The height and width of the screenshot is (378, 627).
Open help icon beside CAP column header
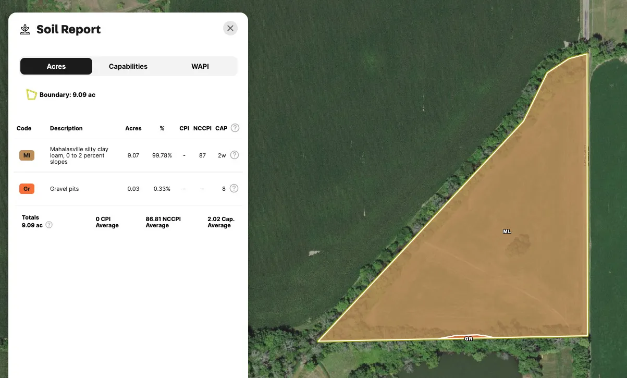click(235, 128)
